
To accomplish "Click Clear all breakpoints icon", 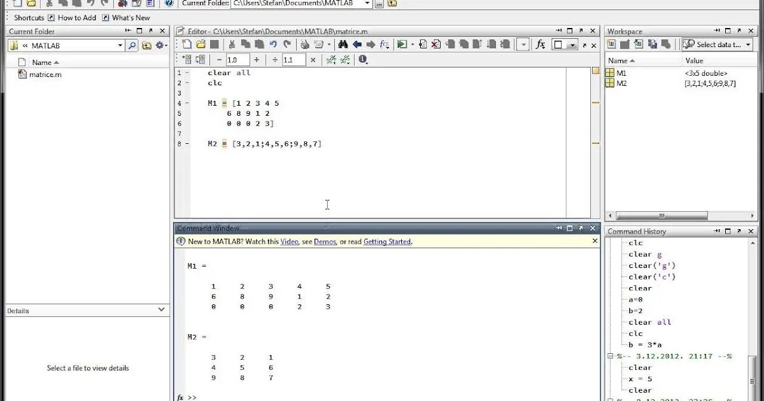I will (x=436, y=45).
